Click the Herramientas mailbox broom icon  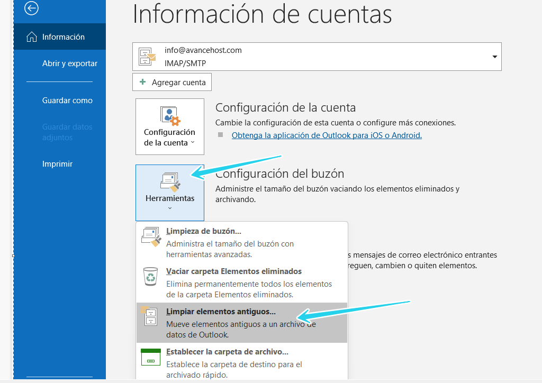click(170, 182)
